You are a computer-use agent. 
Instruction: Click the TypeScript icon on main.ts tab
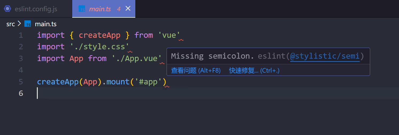click(x=82, y=9)
